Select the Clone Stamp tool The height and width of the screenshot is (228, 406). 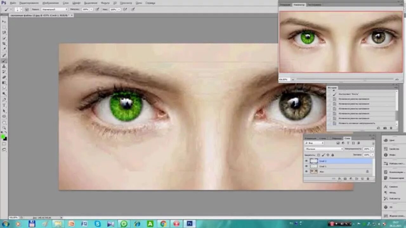coord(4,66)
